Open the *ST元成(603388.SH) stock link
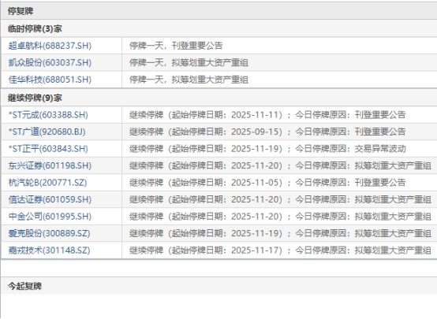437x319 pixels. click(48, 115)
